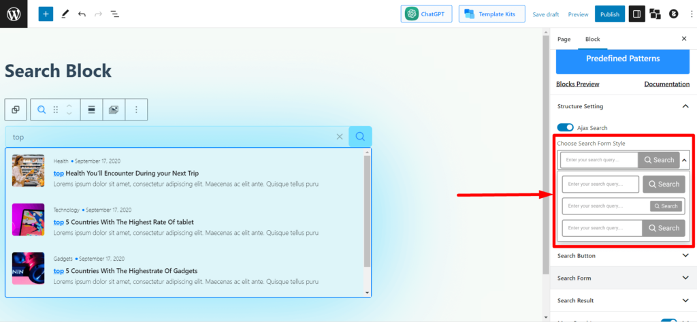Image resolution: width=697 pixels, height=322 pixels.
Task: Switch to the Block tab
Action: [593, 39]
